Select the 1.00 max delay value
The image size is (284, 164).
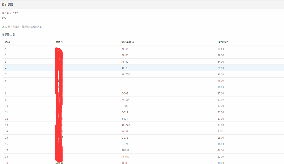pyautogui.click(x=4, y=18)
